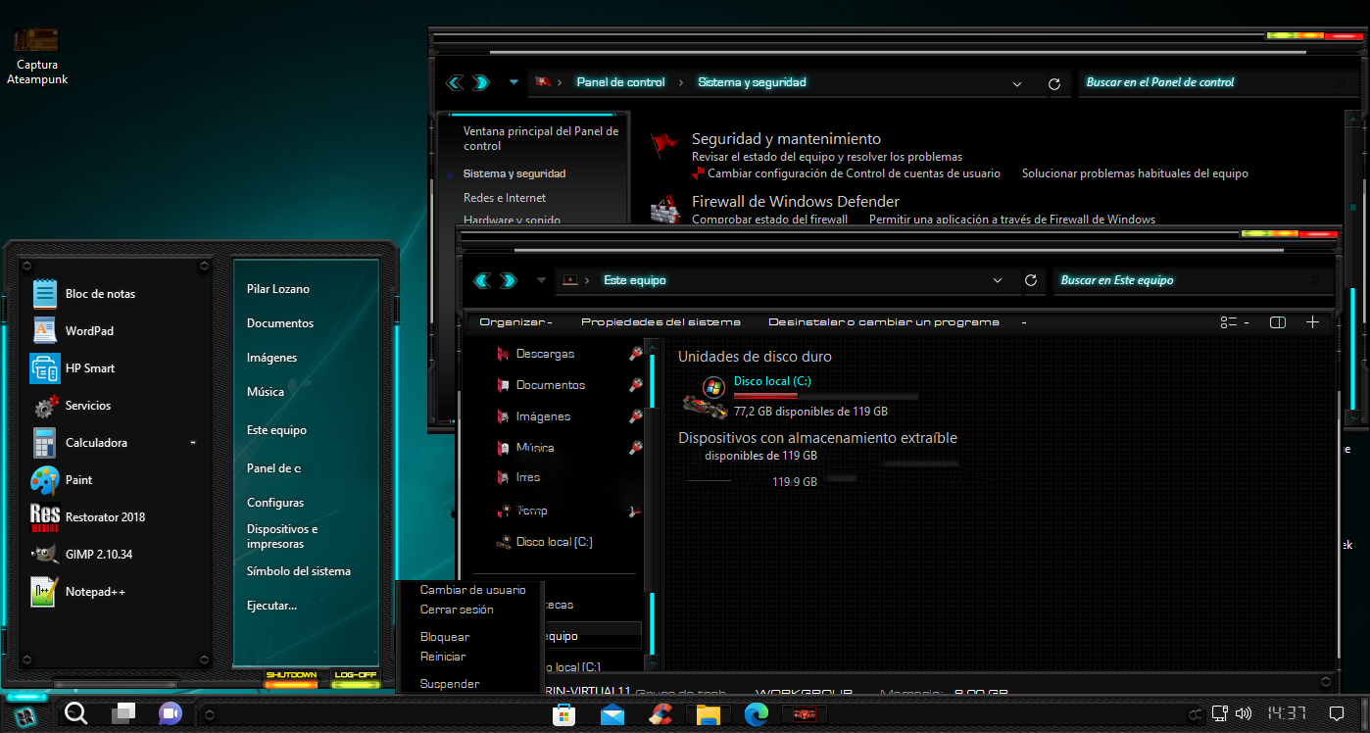This screenshot has height=733, width=1370.
Task: Click the taskbar search magnifier icon
Action: coord(76,713)
